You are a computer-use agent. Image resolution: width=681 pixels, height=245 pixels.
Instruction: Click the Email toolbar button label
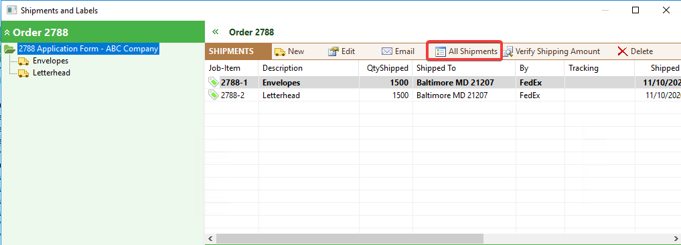[404, 51]
